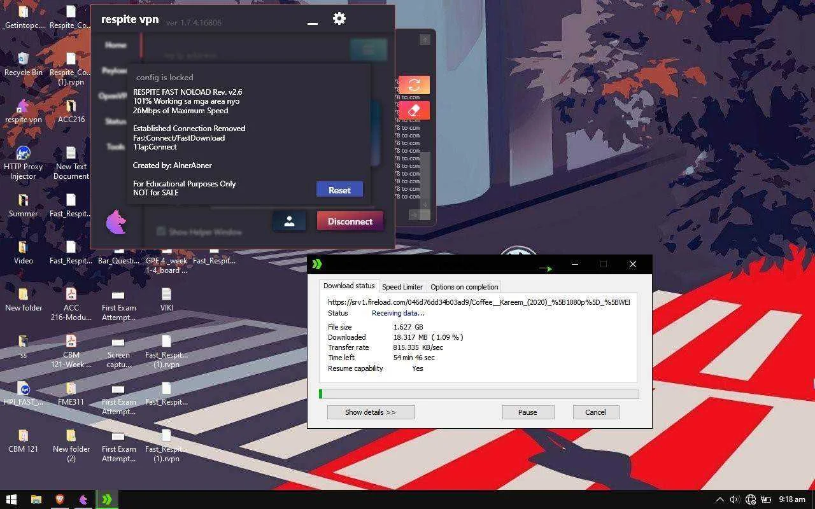The image size is (815, 509).
Task: Show hidden system tray icons chevron
Action: click(x=719, y=499)
